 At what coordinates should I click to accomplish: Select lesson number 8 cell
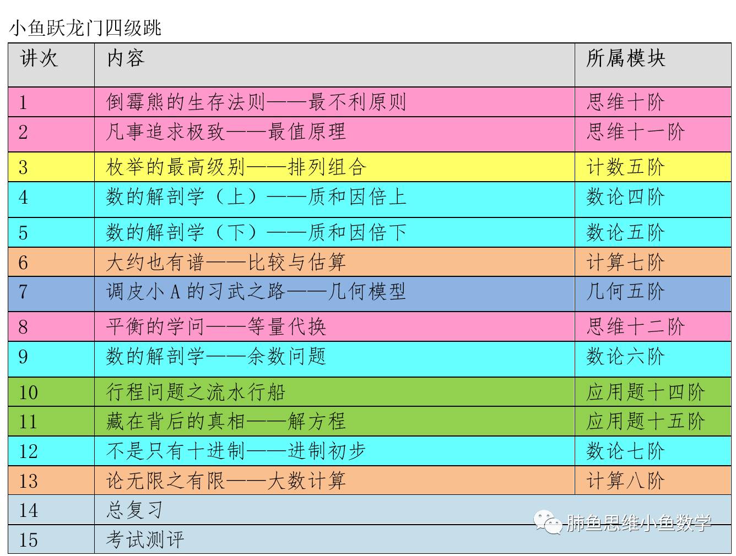51,326
